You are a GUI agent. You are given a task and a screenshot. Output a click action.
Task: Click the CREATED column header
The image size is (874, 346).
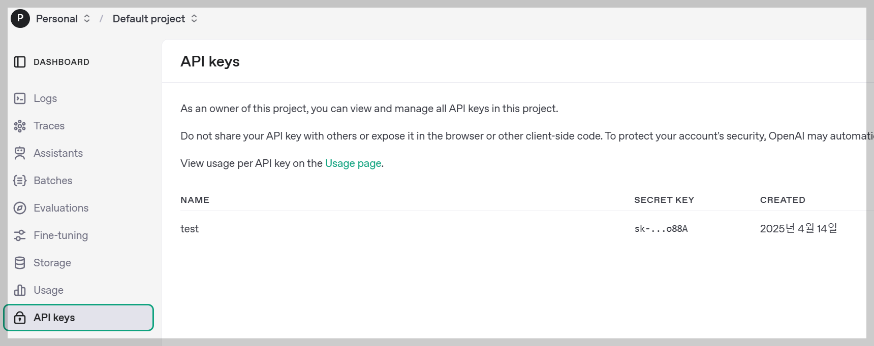point(783,200)
